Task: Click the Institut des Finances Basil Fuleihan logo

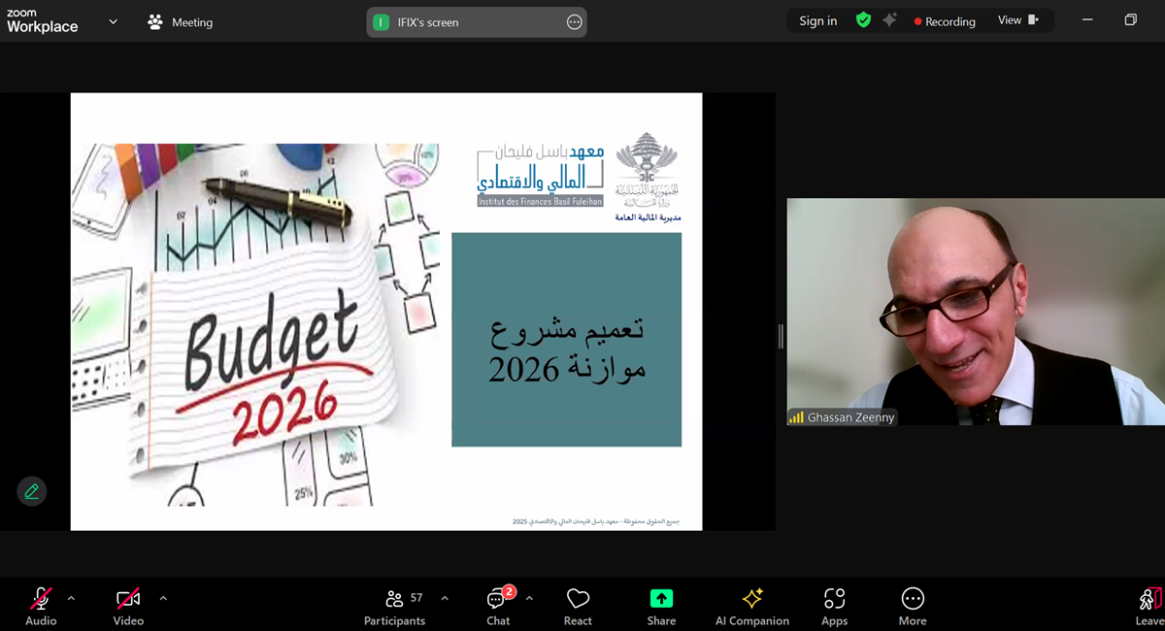Action: pyautogui.click(x=541, y=175)
